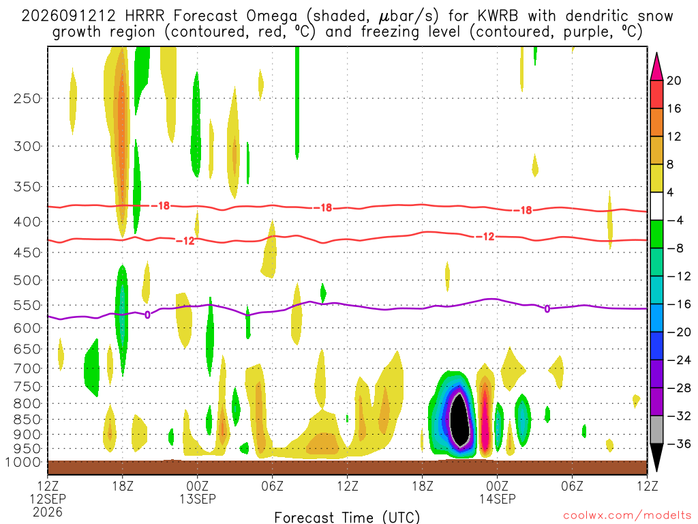The height and width of the screenshot is (524, 698).
Task: Click the black bottom arrow of color bar
Action: [656, 457]
